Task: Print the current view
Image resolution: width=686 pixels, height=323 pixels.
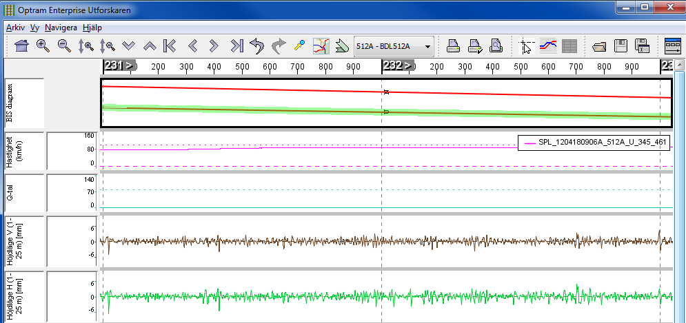Action: pos(453,46)
